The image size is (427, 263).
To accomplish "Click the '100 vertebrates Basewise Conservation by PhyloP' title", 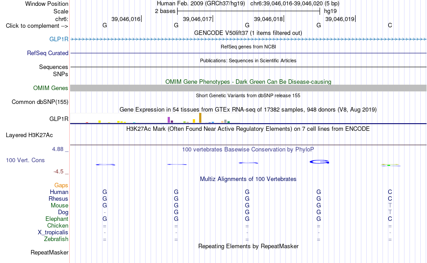I will tap(248, 150).
